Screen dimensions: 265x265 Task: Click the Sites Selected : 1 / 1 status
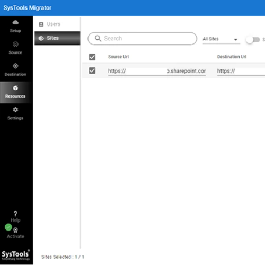pyautogui.click(x=63, y=257)
